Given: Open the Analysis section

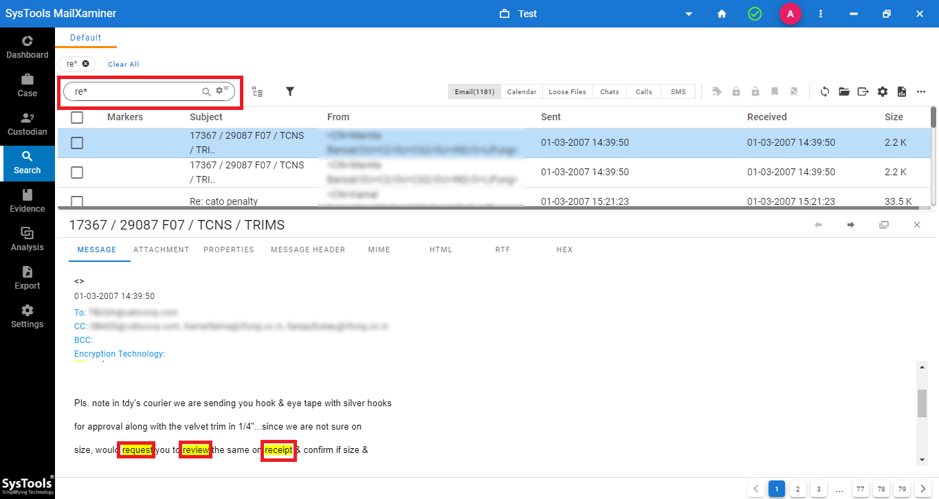Looking at the screenshot, I should 27,239.
